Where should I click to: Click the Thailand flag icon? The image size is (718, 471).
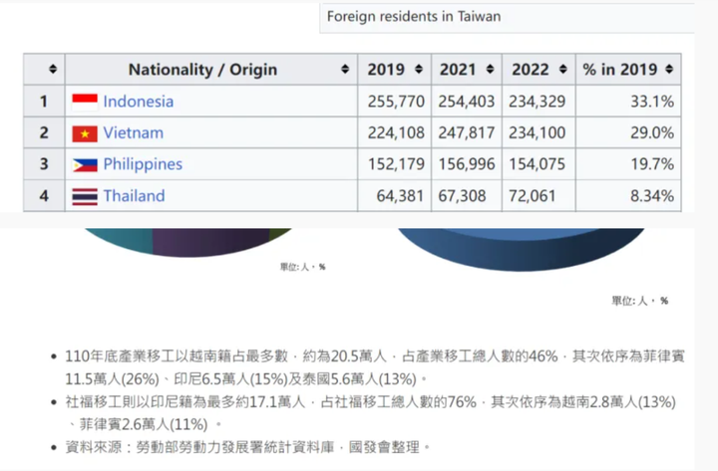coord(85,196)
